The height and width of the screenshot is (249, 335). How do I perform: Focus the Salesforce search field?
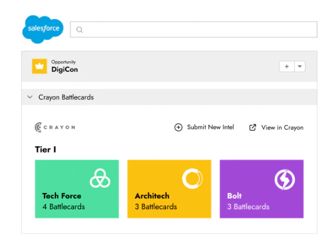(194, 29)
